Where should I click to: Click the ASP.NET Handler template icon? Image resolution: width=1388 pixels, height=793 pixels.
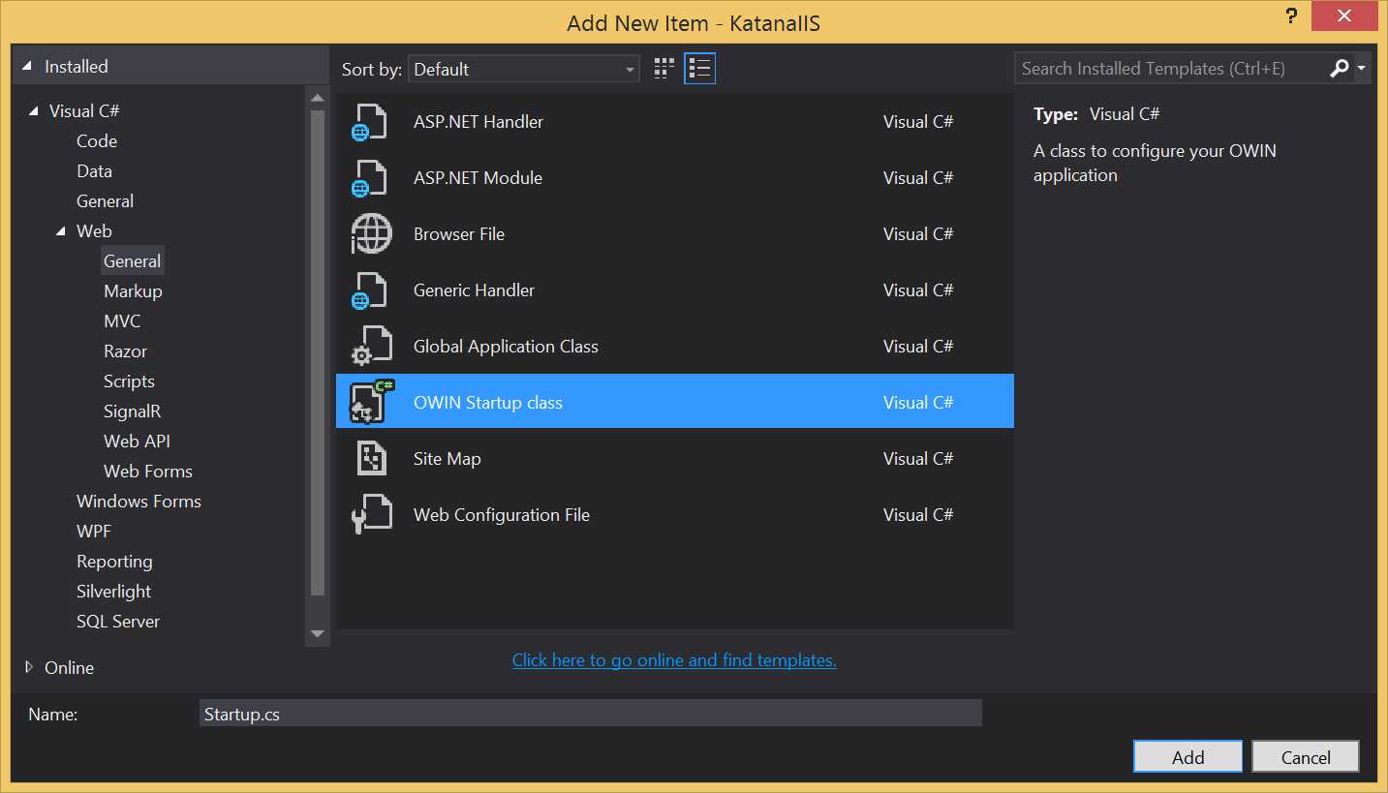pos(369,122)
